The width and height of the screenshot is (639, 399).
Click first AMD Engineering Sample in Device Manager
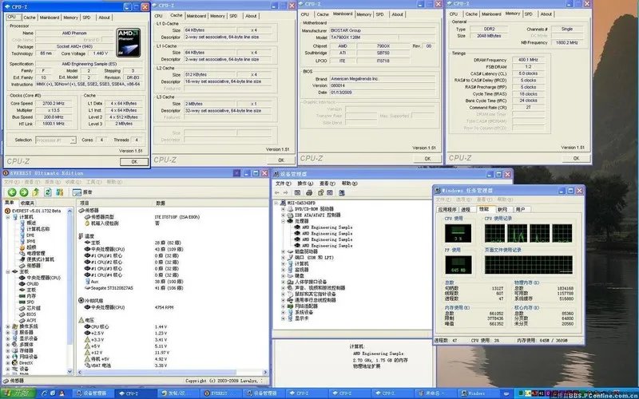(327, 227)
